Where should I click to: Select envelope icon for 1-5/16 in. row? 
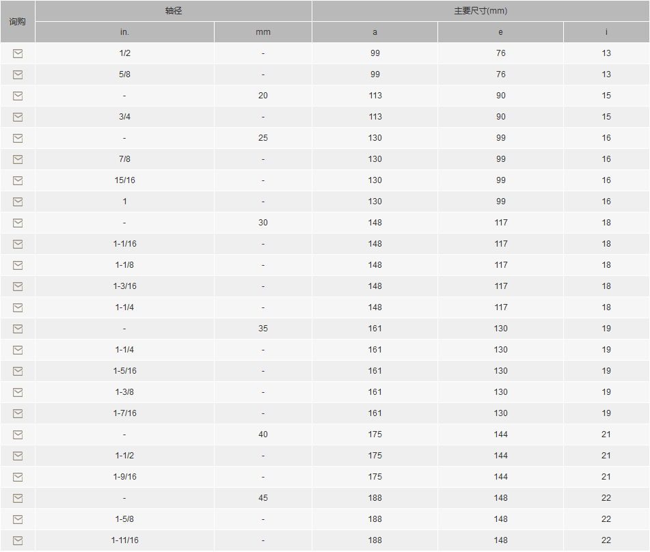point(18,371)
